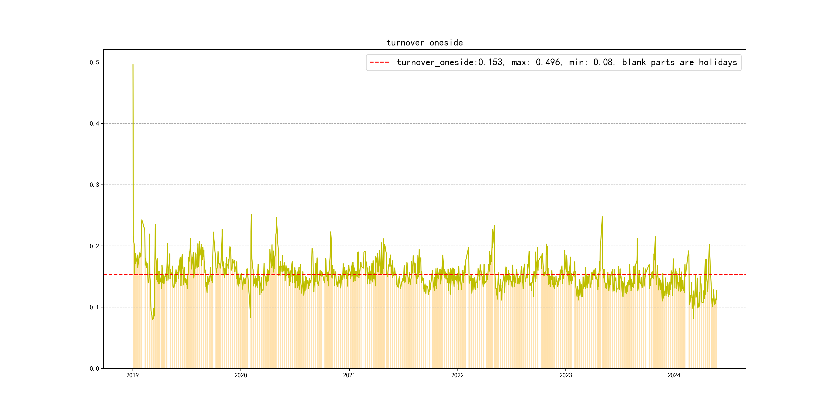Click the 'max: 0.496' text in legend
This screenshot has height=414, width=829.
coord(536,62)
